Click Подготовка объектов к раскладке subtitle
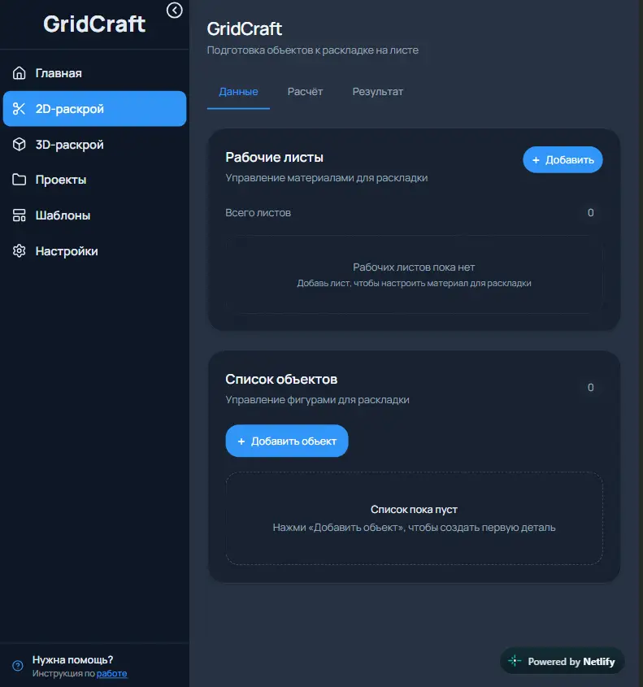Screen dimensions: 643x687 [x=313, y=50]
